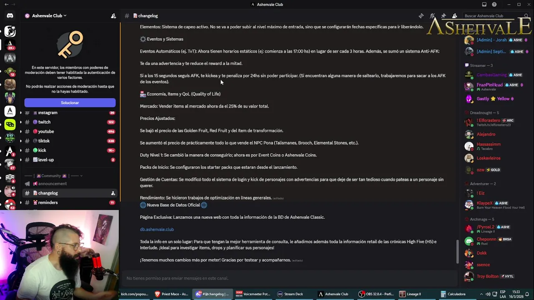534x300 pixels.
Task: Open pinned messages
Action: pos(443,16)
